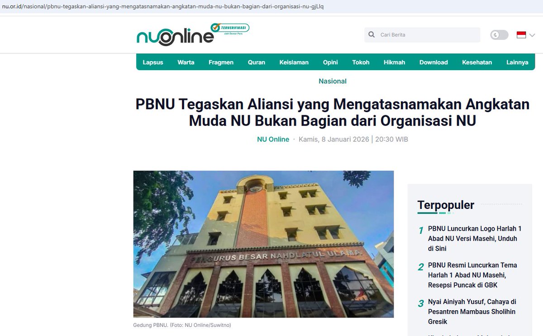Click the article headline PBNU Tegaskan Aliansi
The width and height of the screenshot is (543, 336).
(333, 113)
